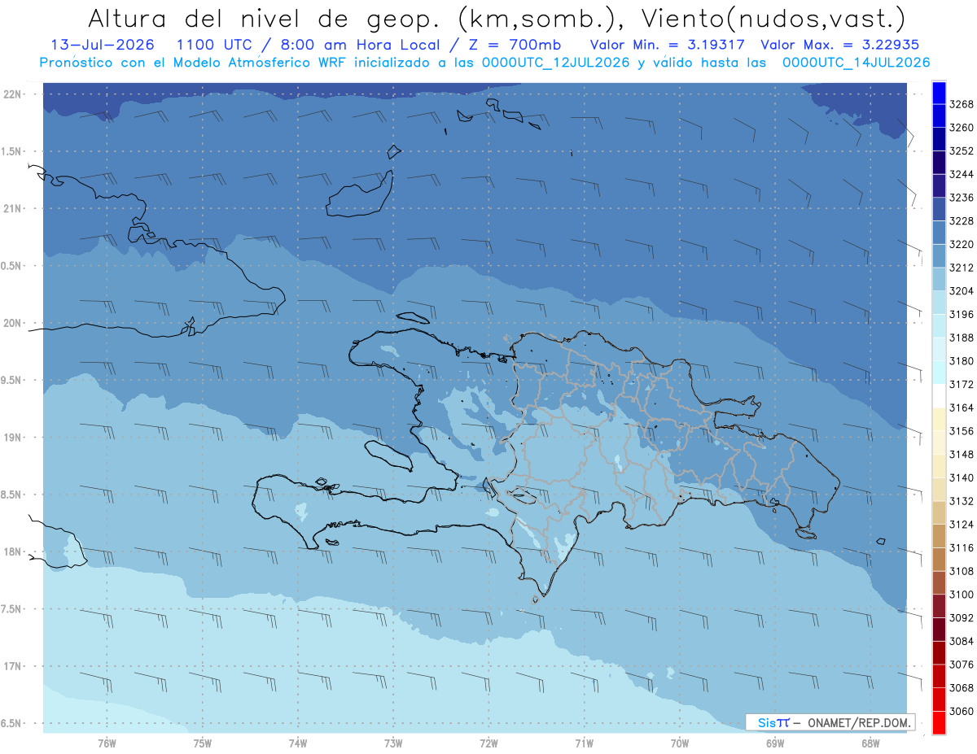
Task: Click the 69W longitude label
Action: click(775, 743)
